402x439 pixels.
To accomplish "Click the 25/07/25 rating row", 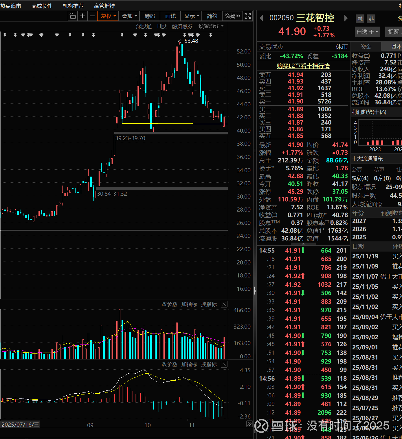I will coord(377,408).
